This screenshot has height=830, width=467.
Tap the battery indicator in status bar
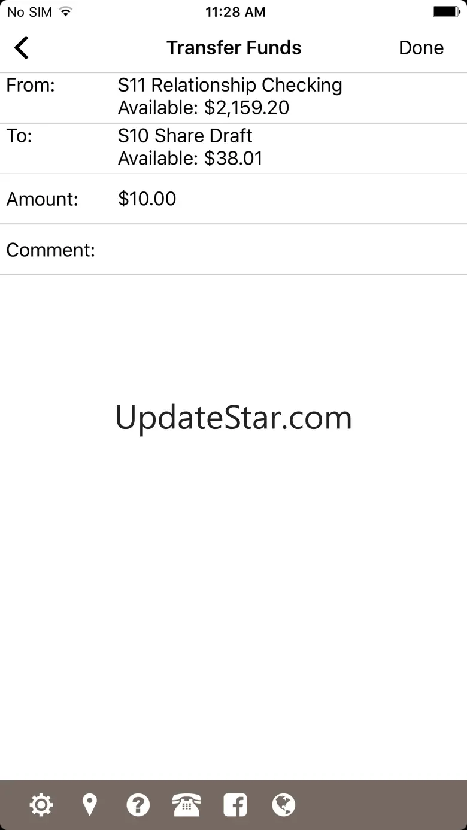point(446,12)
